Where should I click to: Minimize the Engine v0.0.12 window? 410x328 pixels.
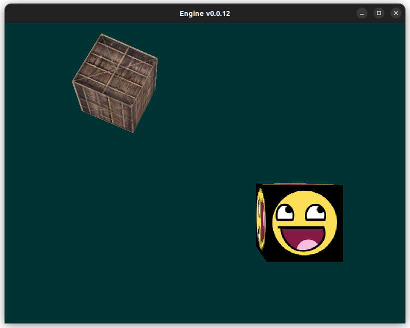point(362,13)
